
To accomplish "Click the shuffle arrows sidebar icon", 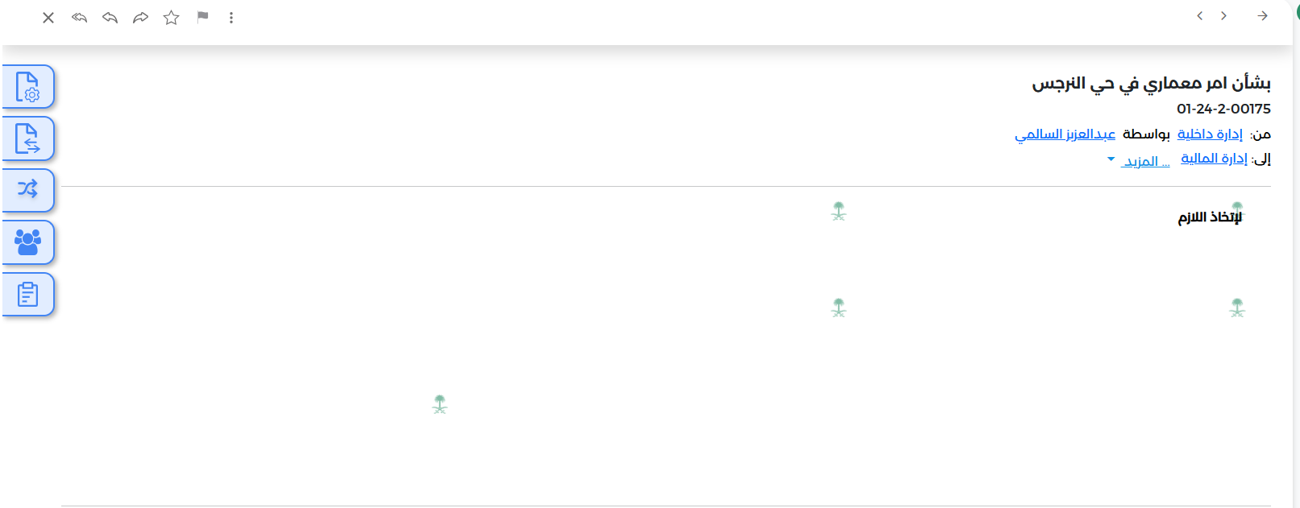I will [28, 190].
